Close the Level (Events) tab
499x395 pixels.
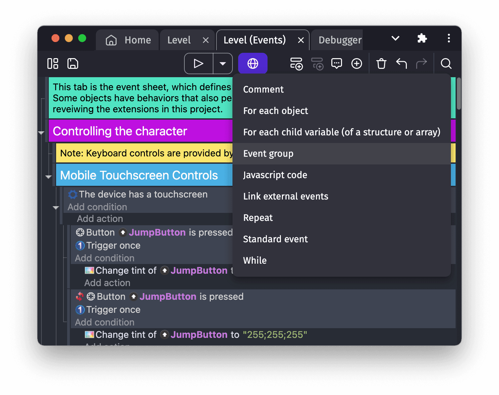301,40
